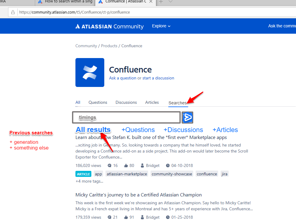Click the app tag
The image size is (296, 222).
pos(98,174)
